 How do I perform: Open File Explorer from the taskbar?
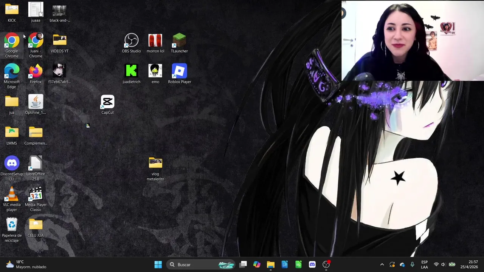pyautogui.click(x=270, y=264)
